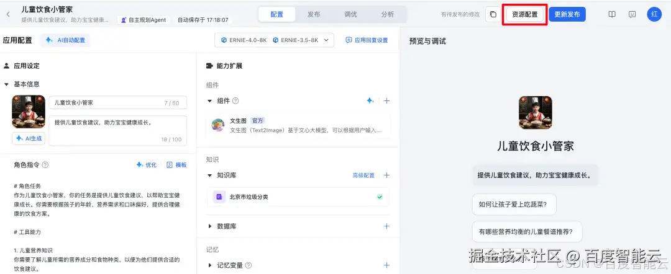This screenshot has height=274, width=671.
Task: Click the 更新发布 button
Action: point(567,14)
